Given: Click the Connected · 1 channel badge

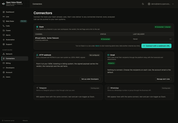Looking at the screenshot, I should 163,27.
